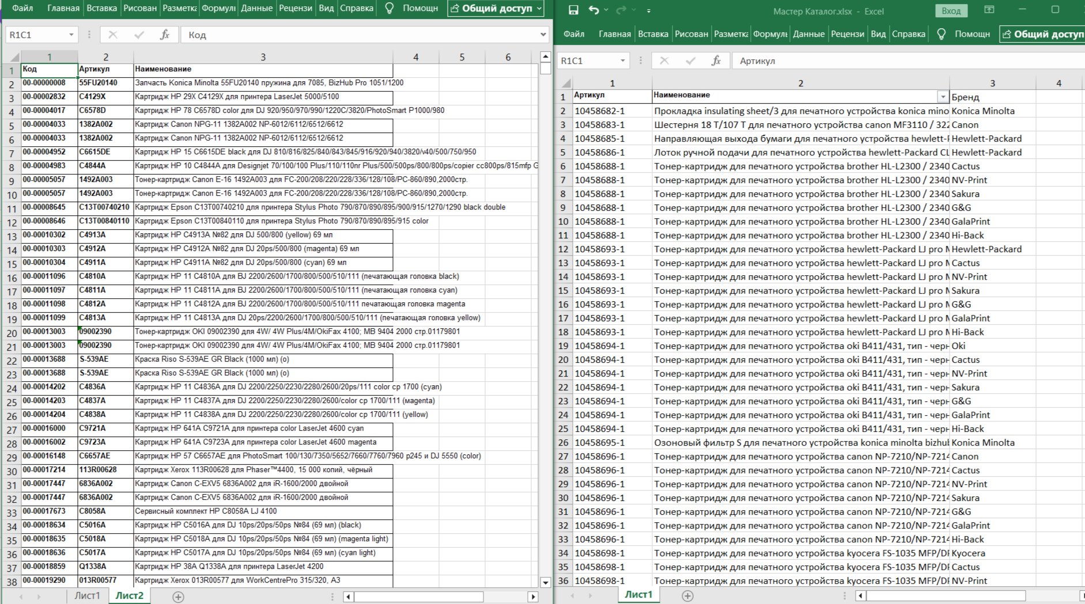Select the cell containing 10458682-1
The image size is (1085, 604).
[612, 111]
